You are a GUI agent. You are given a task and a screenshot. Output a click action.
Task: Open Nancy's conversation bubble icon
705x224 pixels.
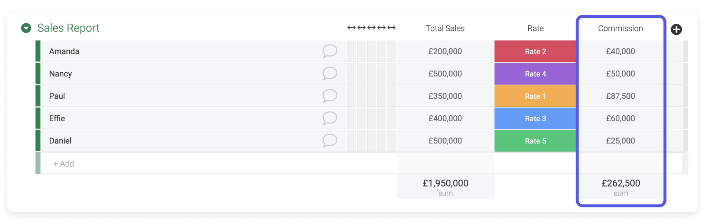tap(330, 73)
